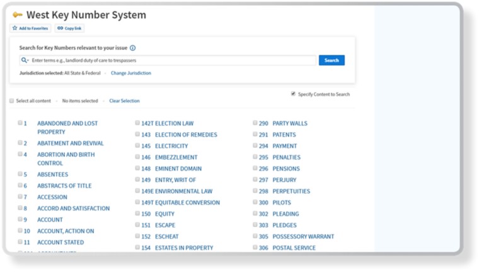
Task: Click the blue Search button
Action: [331, 60]
